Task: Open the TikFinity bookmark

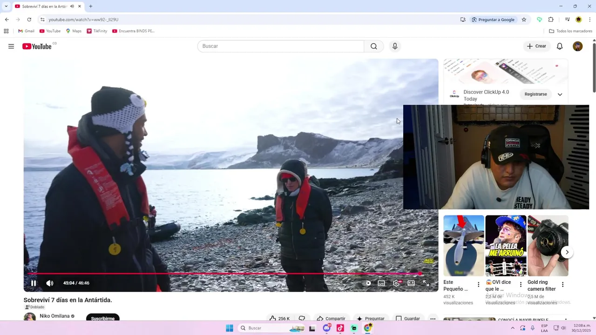Action: 97,31
